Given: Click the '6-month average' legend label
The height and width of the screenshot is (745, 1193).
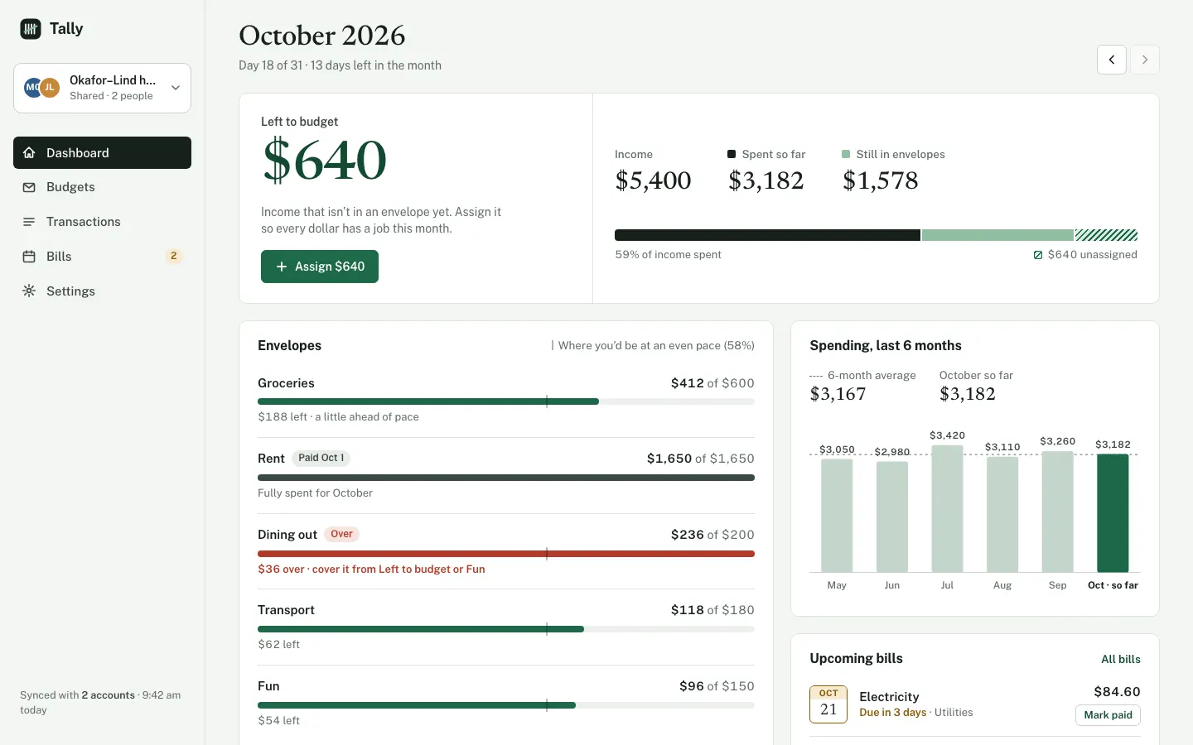Looking at the screenshot, I should 872,376.
